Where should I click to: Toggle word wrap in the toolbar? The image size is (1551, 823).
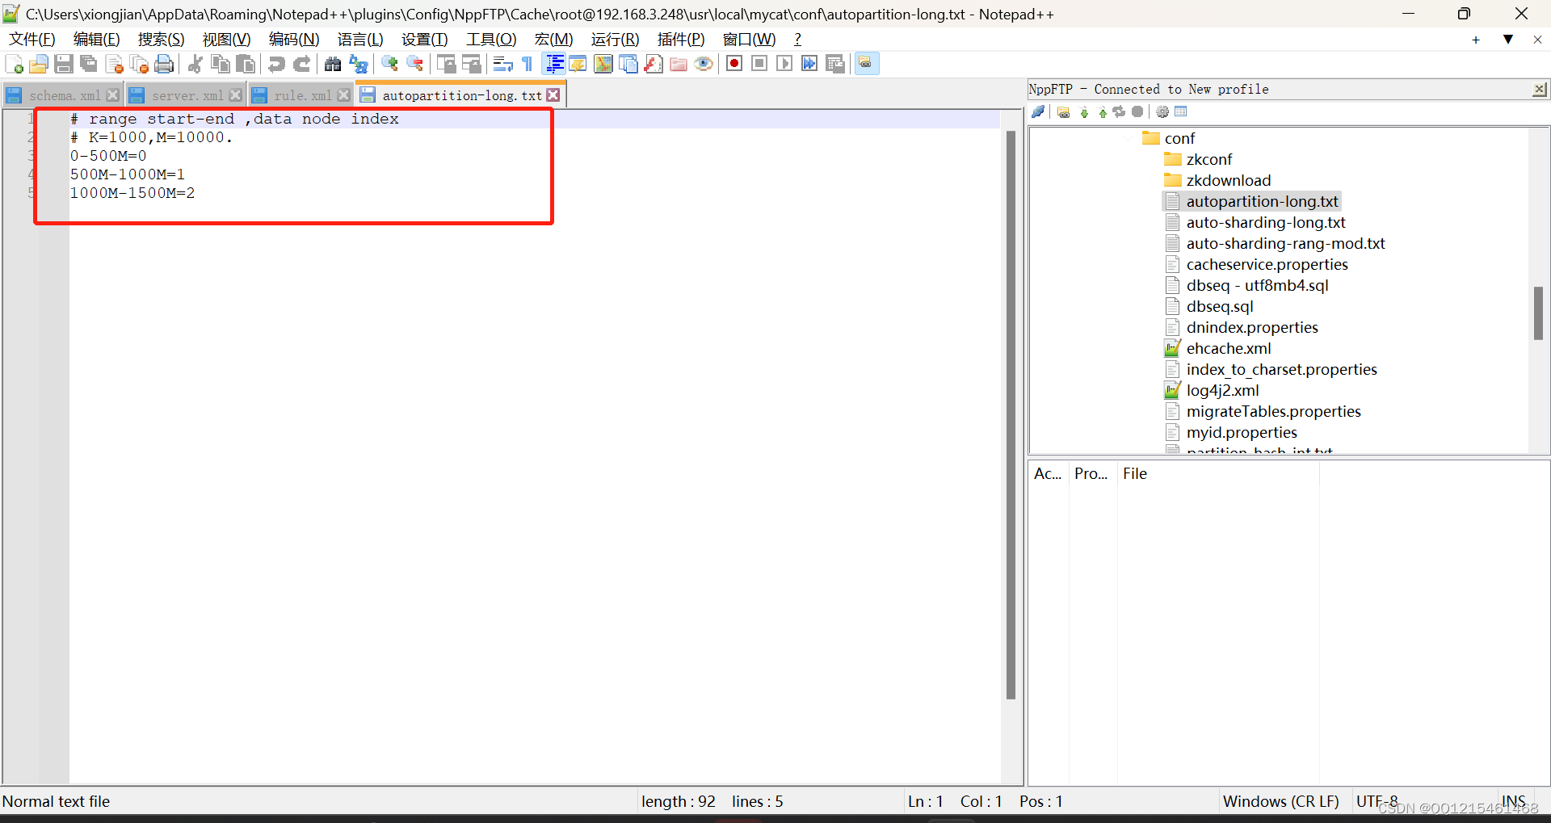[x=502, y=64]
